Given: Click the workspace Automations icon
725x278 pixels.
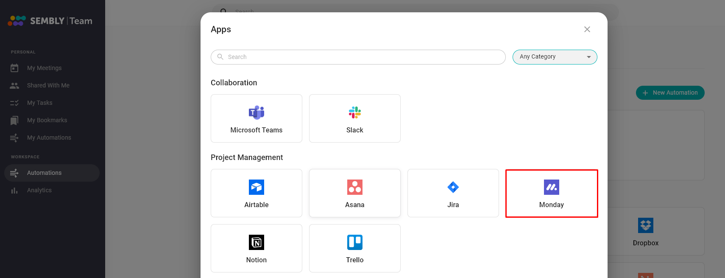Looking at the screenshot, I should 14,173.
